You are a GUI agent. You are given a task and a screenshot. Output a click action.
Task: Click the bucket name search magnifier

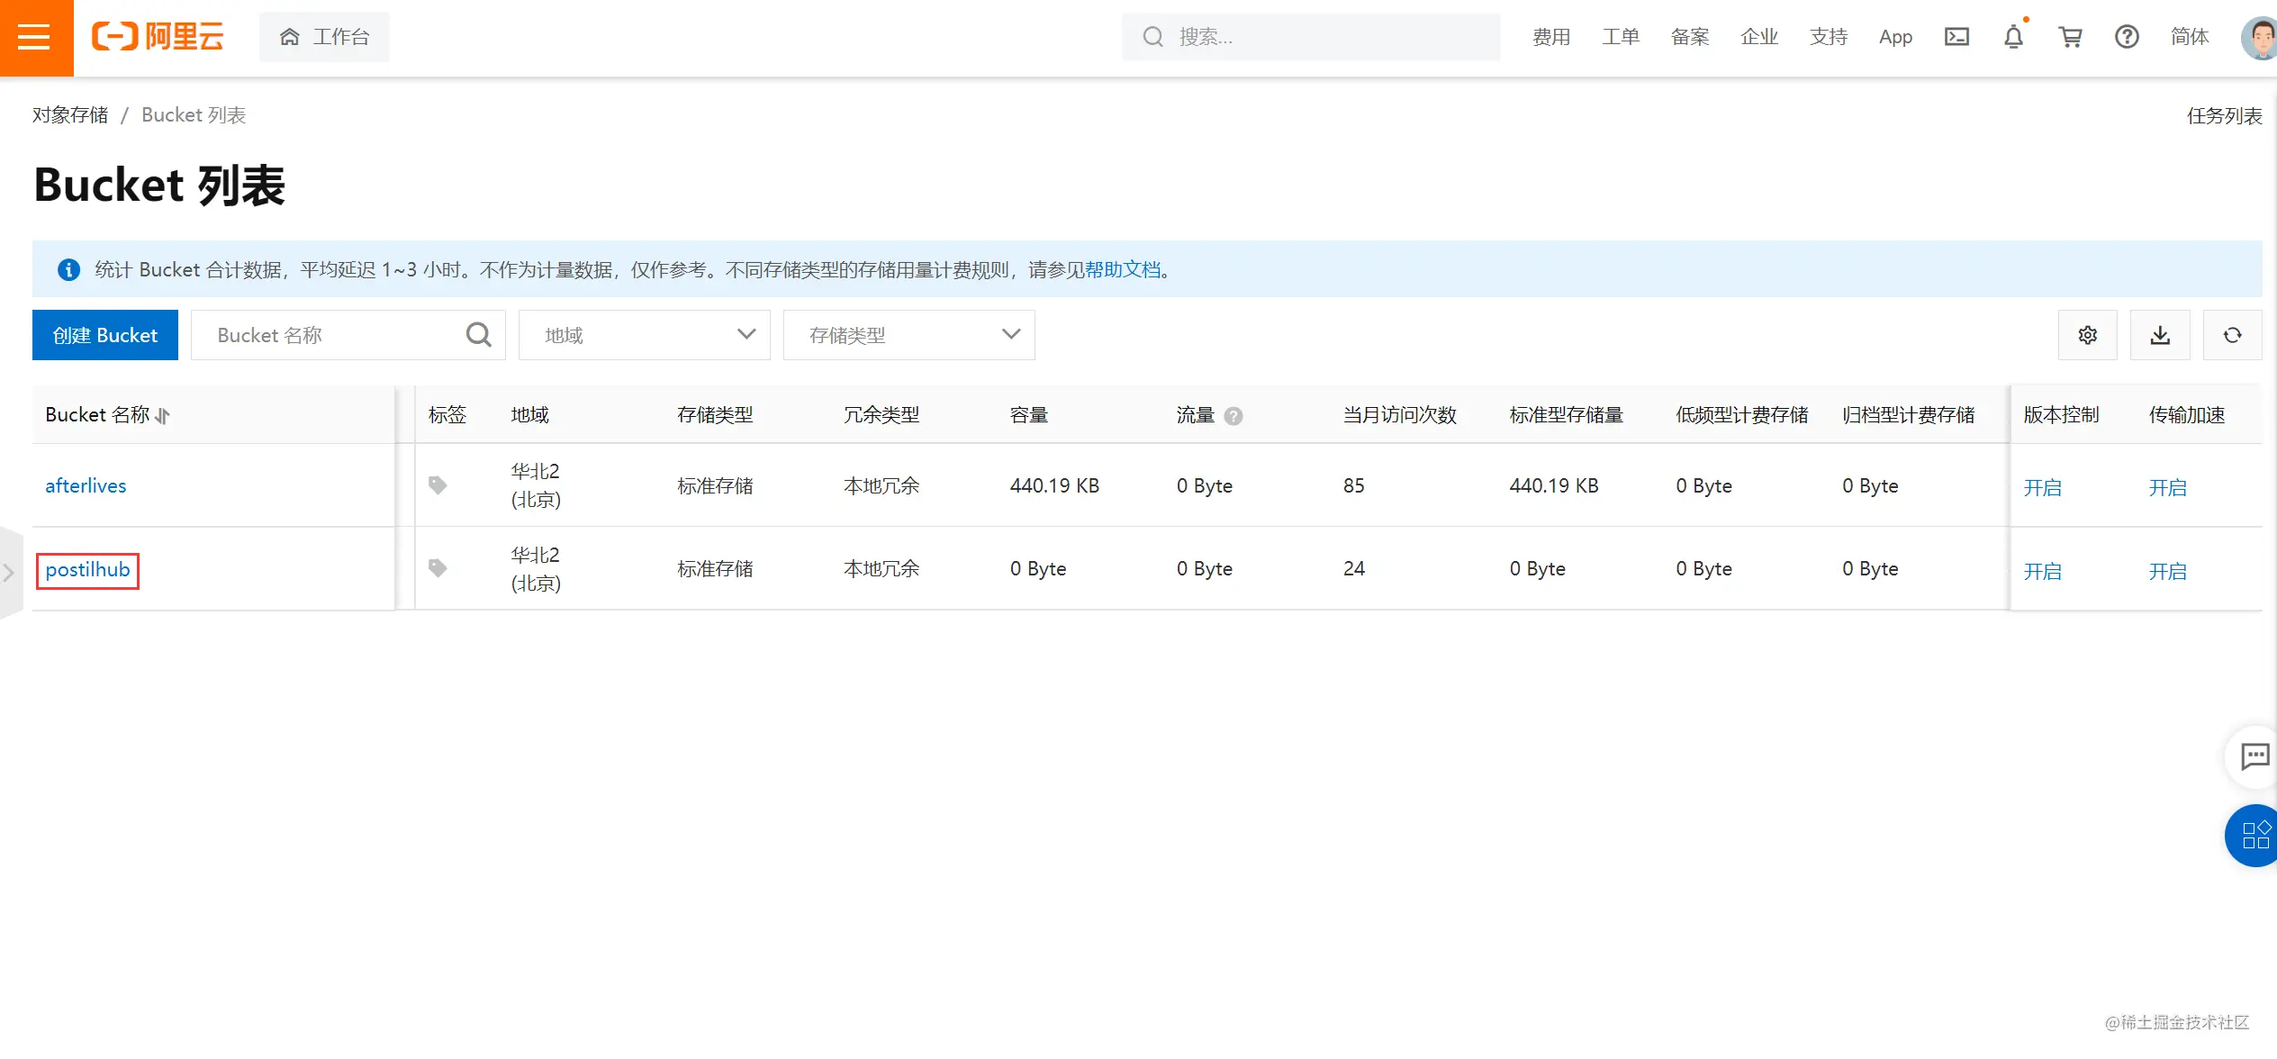479,335
